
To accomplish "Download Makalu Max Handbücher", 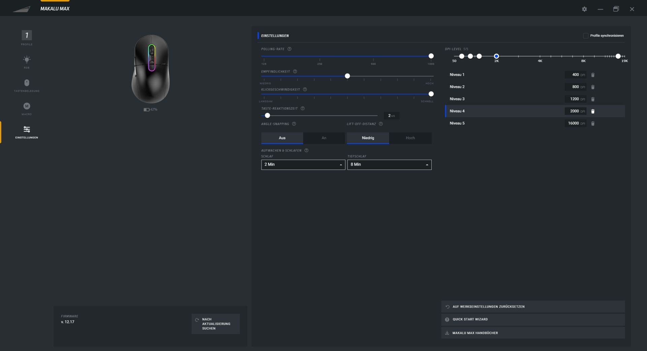I will pyautogui.click(x=533, y=333).
